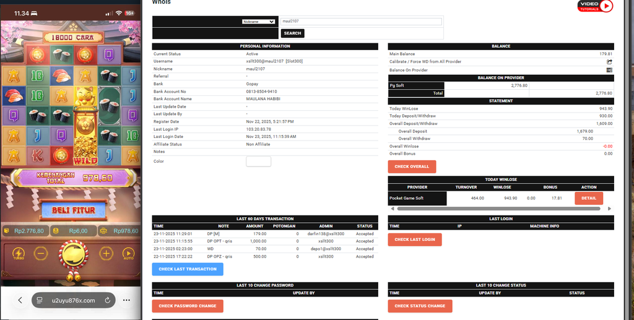Open the Video Tutorials play icon

tap(606, 6)
